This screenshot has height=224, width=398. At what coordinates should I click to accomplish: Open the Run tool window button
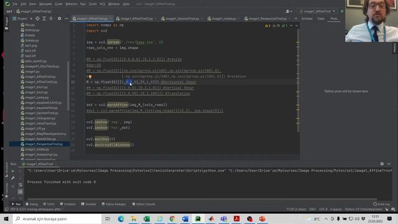[16, 204]
